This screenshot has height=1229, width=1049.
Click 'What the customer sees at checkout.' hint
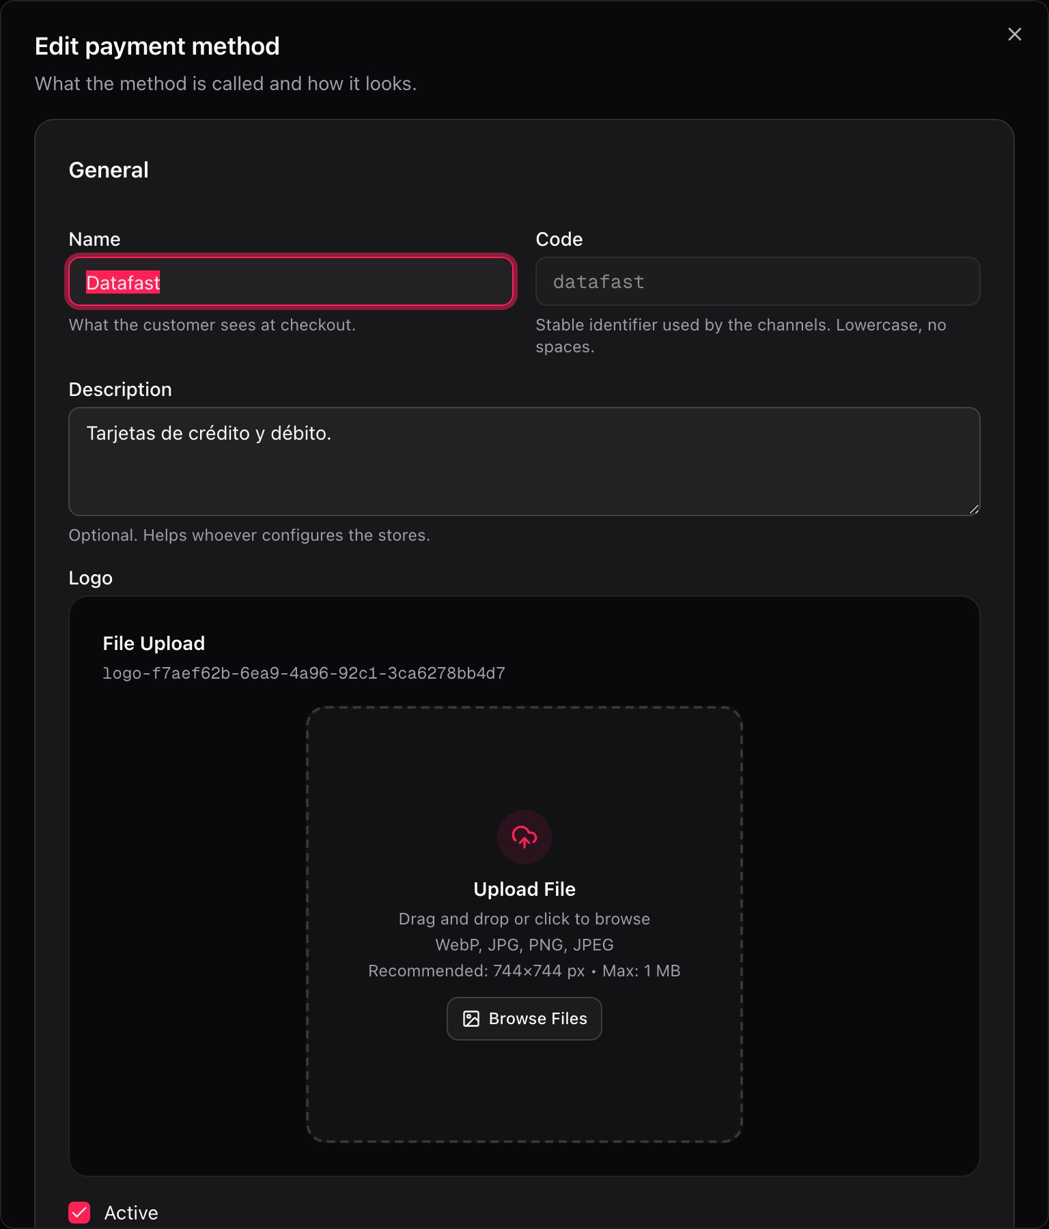(x=212, y=325)
